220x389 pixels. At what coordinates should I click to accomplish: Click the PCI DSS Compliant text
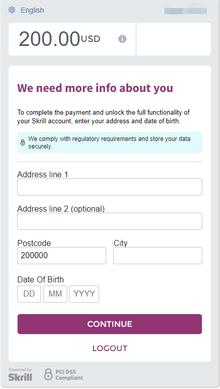[69, 375]
